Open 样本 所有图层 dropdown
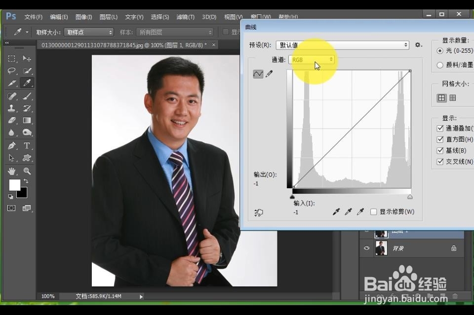This screenshot has width=474, height=315. (x=175, y=32)
